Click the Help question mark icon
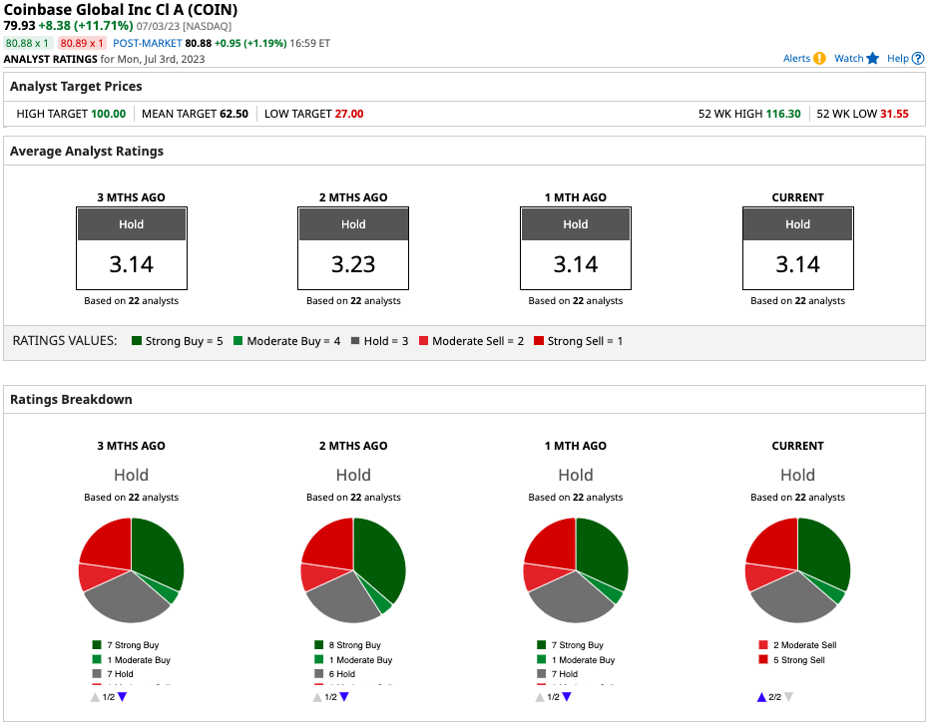The height and width of the screenshot is (723, 928). tap(918, 59)
